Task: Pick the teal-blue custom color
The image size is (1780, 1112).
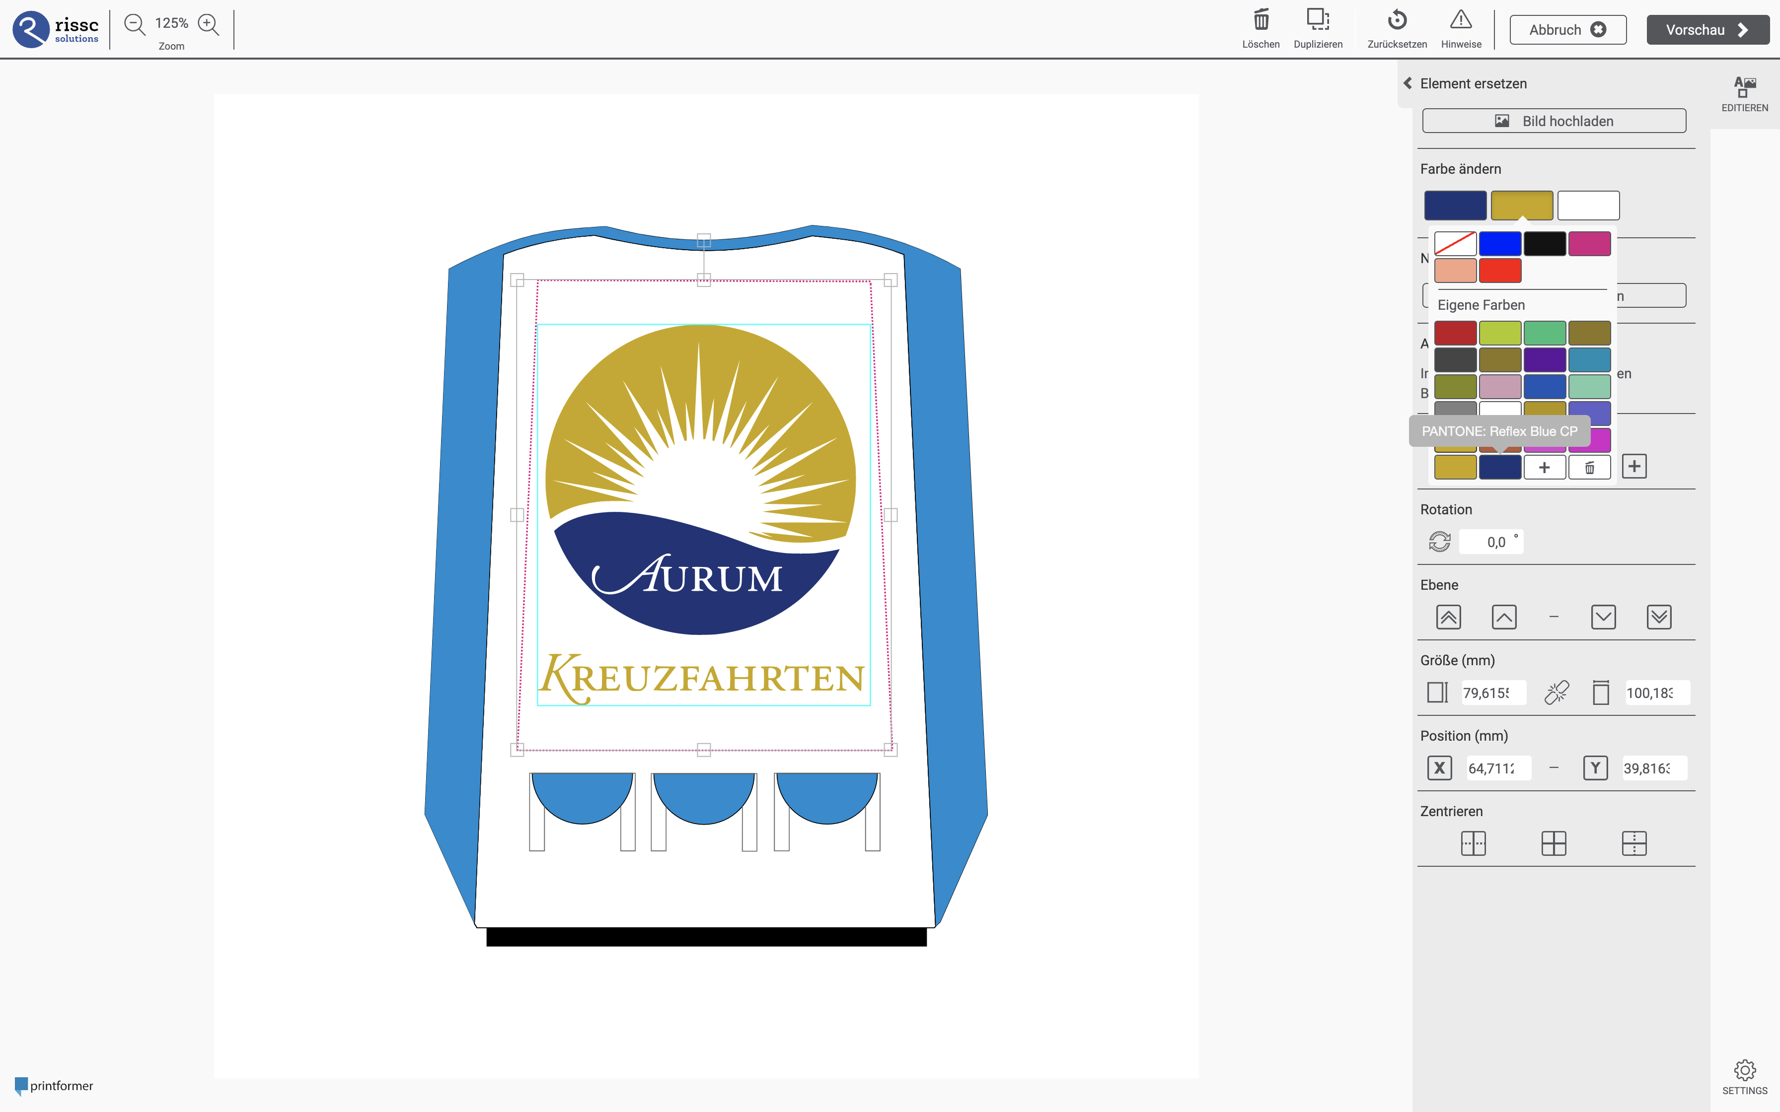Action: [x=1589, y=359]
